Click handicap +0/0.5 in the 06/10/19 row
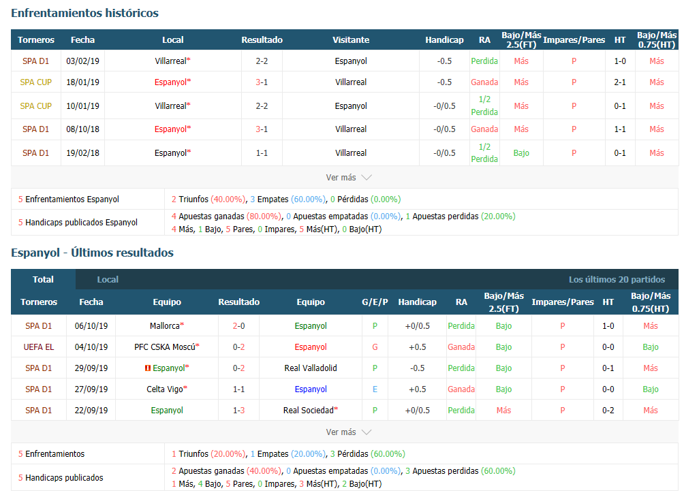684x497 pixels. pos(418,325)
